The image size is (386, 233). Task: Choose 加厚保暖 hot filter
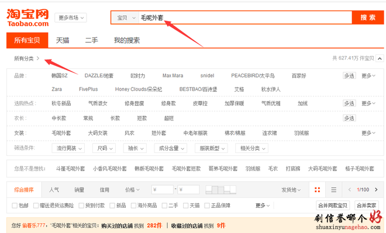tap(235, 103)
